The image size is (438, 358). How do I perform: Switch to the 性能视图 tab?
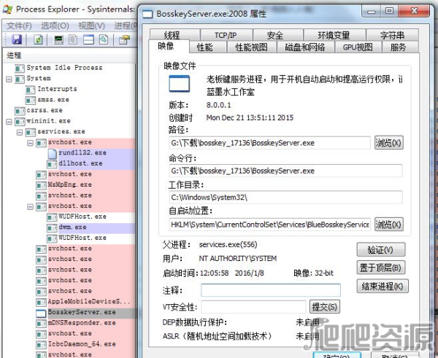251,47
